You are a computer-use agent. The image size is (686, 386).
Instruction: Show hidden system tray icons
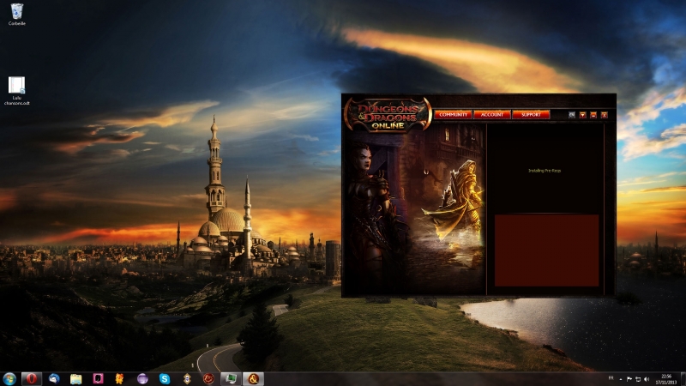click(621, 379)
